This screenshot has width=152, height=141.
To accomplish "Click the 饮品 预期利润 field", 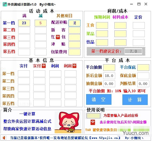I will tap(102, 42).
